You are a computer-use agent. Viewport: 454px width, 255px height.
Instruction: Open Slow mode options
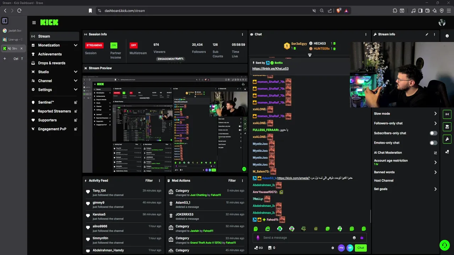405,114
